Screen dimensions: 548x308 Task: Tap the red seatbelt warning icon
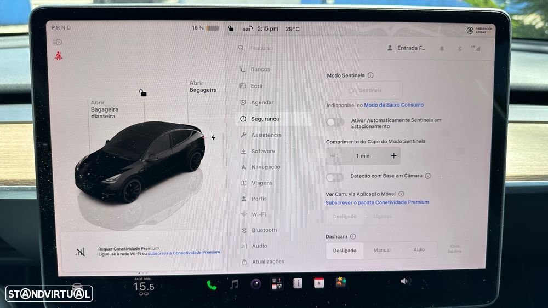(59, 56)
